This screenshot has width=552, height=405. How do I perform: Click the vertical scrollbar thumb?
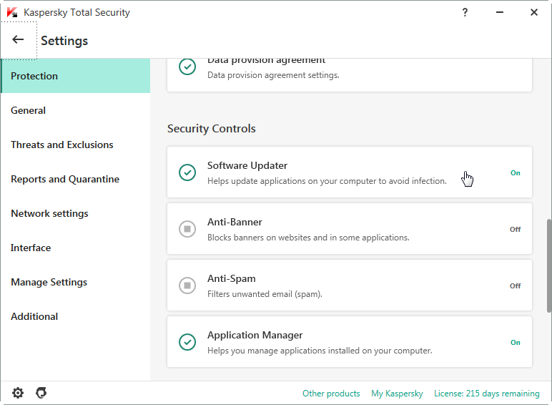click(548, 265)
